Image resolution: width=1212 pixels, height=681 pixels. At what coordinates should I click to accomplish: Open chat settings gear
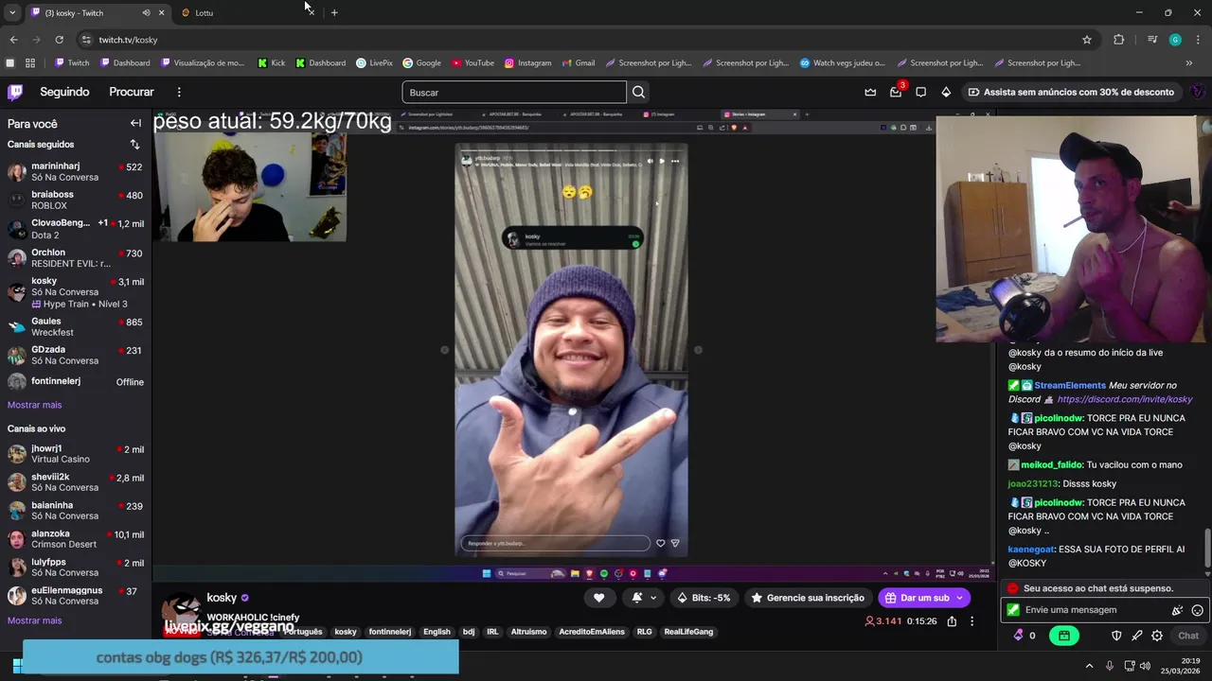(1157, 636)
